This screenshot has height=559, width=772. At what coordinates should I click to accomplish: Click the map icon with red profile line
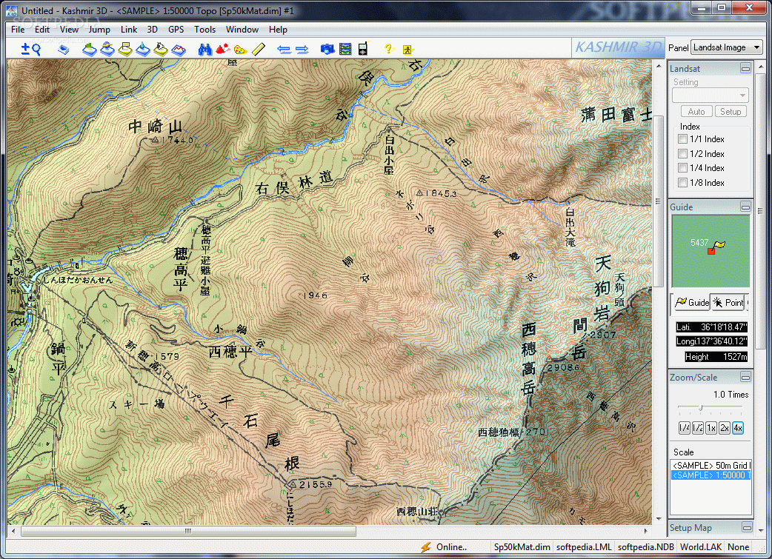(179, 49)
